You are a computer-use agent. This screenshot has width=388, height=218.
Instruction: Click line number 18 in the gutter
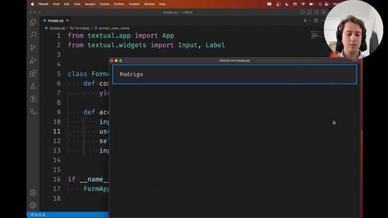click(x=57, y=199)
